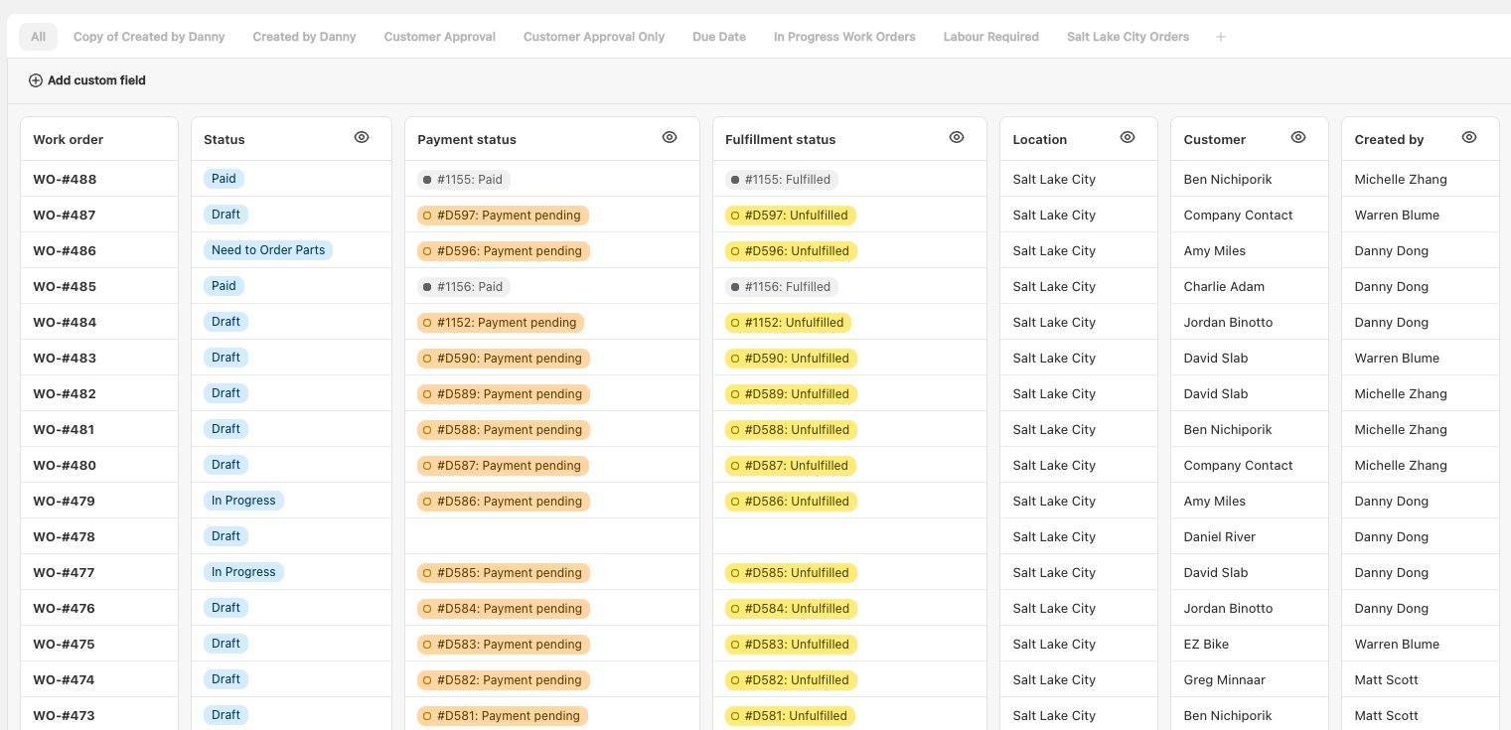1511x730 pixels.
Task: Switch to In Progress Work Orders tab
Action: [x=844, y=37]
